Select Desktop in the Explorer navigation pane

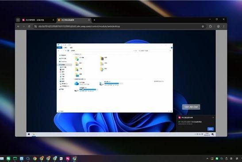pos(63,62)
